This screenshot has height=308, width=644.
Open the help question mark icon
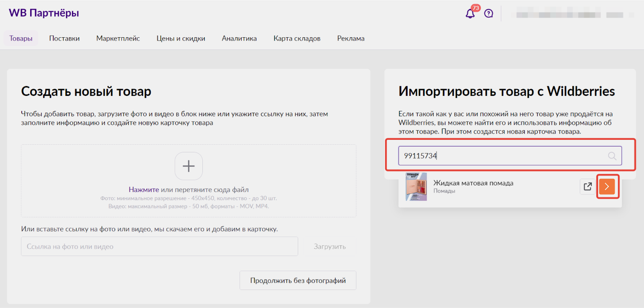[488, 13]
